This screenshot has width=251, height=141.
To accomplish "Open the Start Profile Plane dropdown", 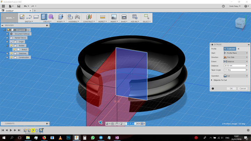I will 236,53.
